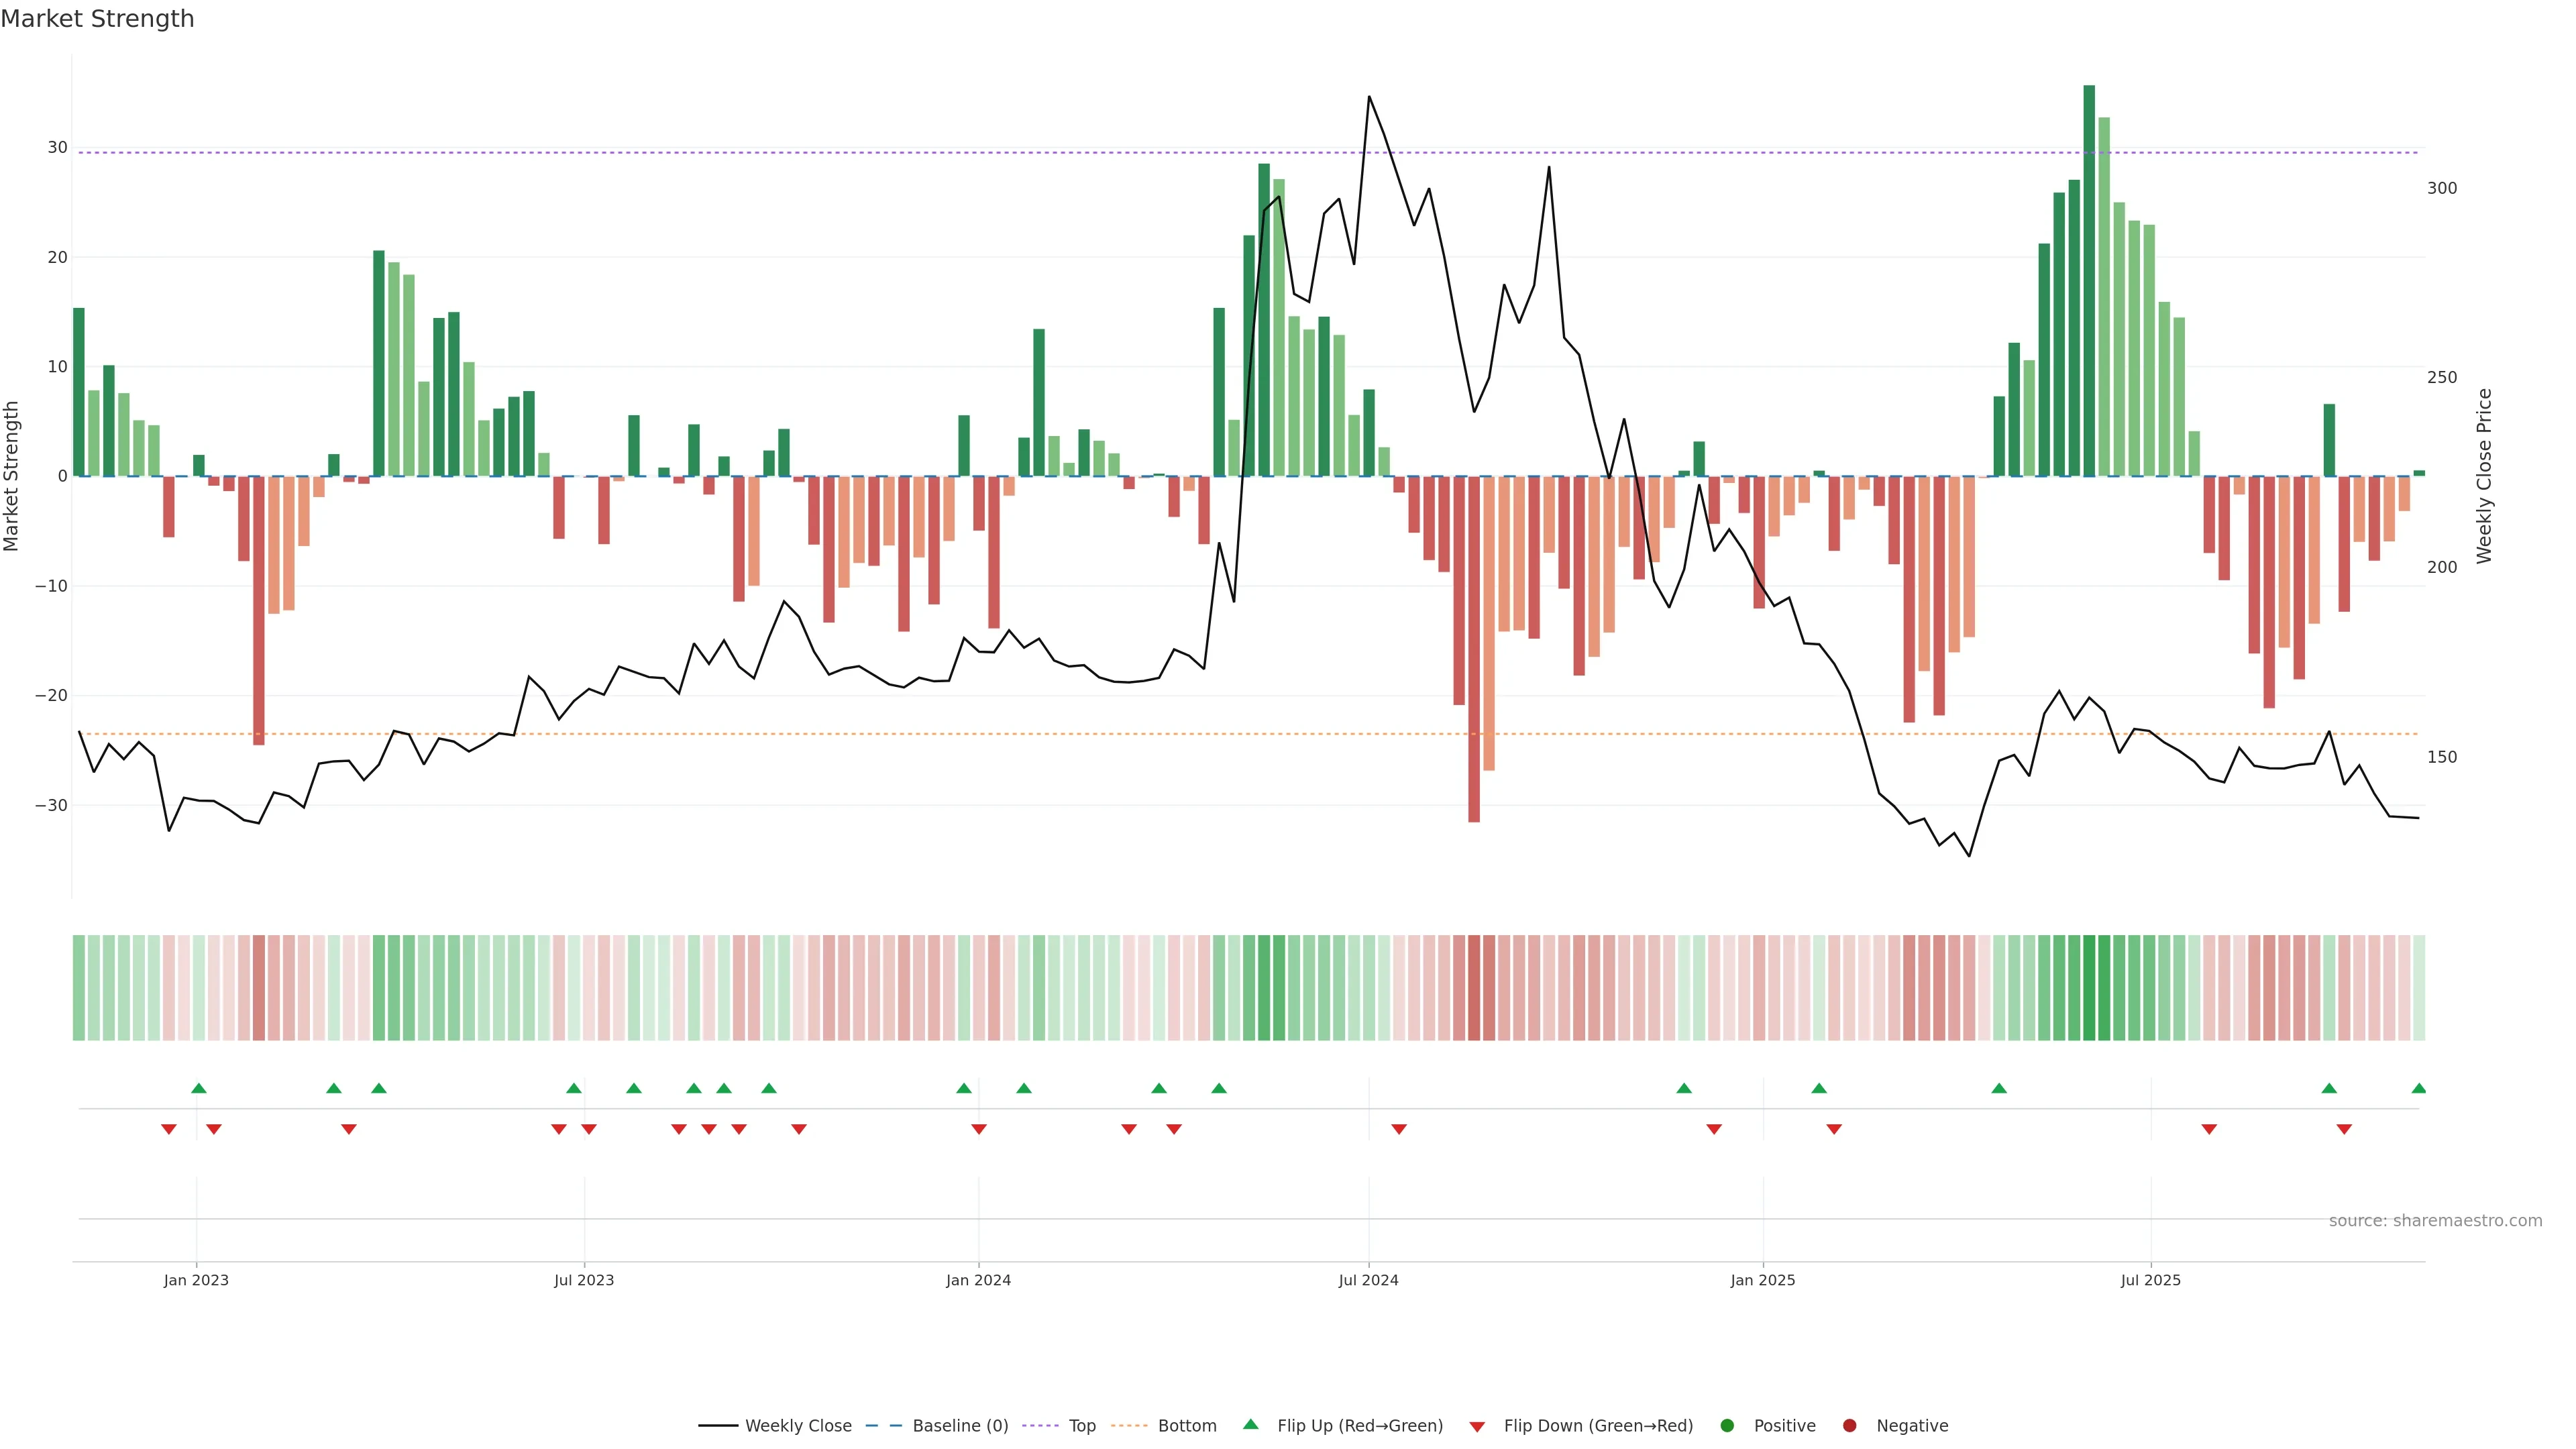Click the tallest dark green bar above 30
This screenshot has height=1449, width=2576.
(2089, 280)
